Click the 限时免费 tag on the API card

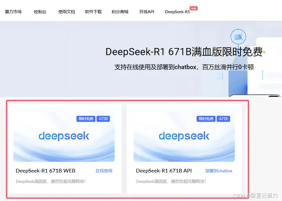[206, 119]
